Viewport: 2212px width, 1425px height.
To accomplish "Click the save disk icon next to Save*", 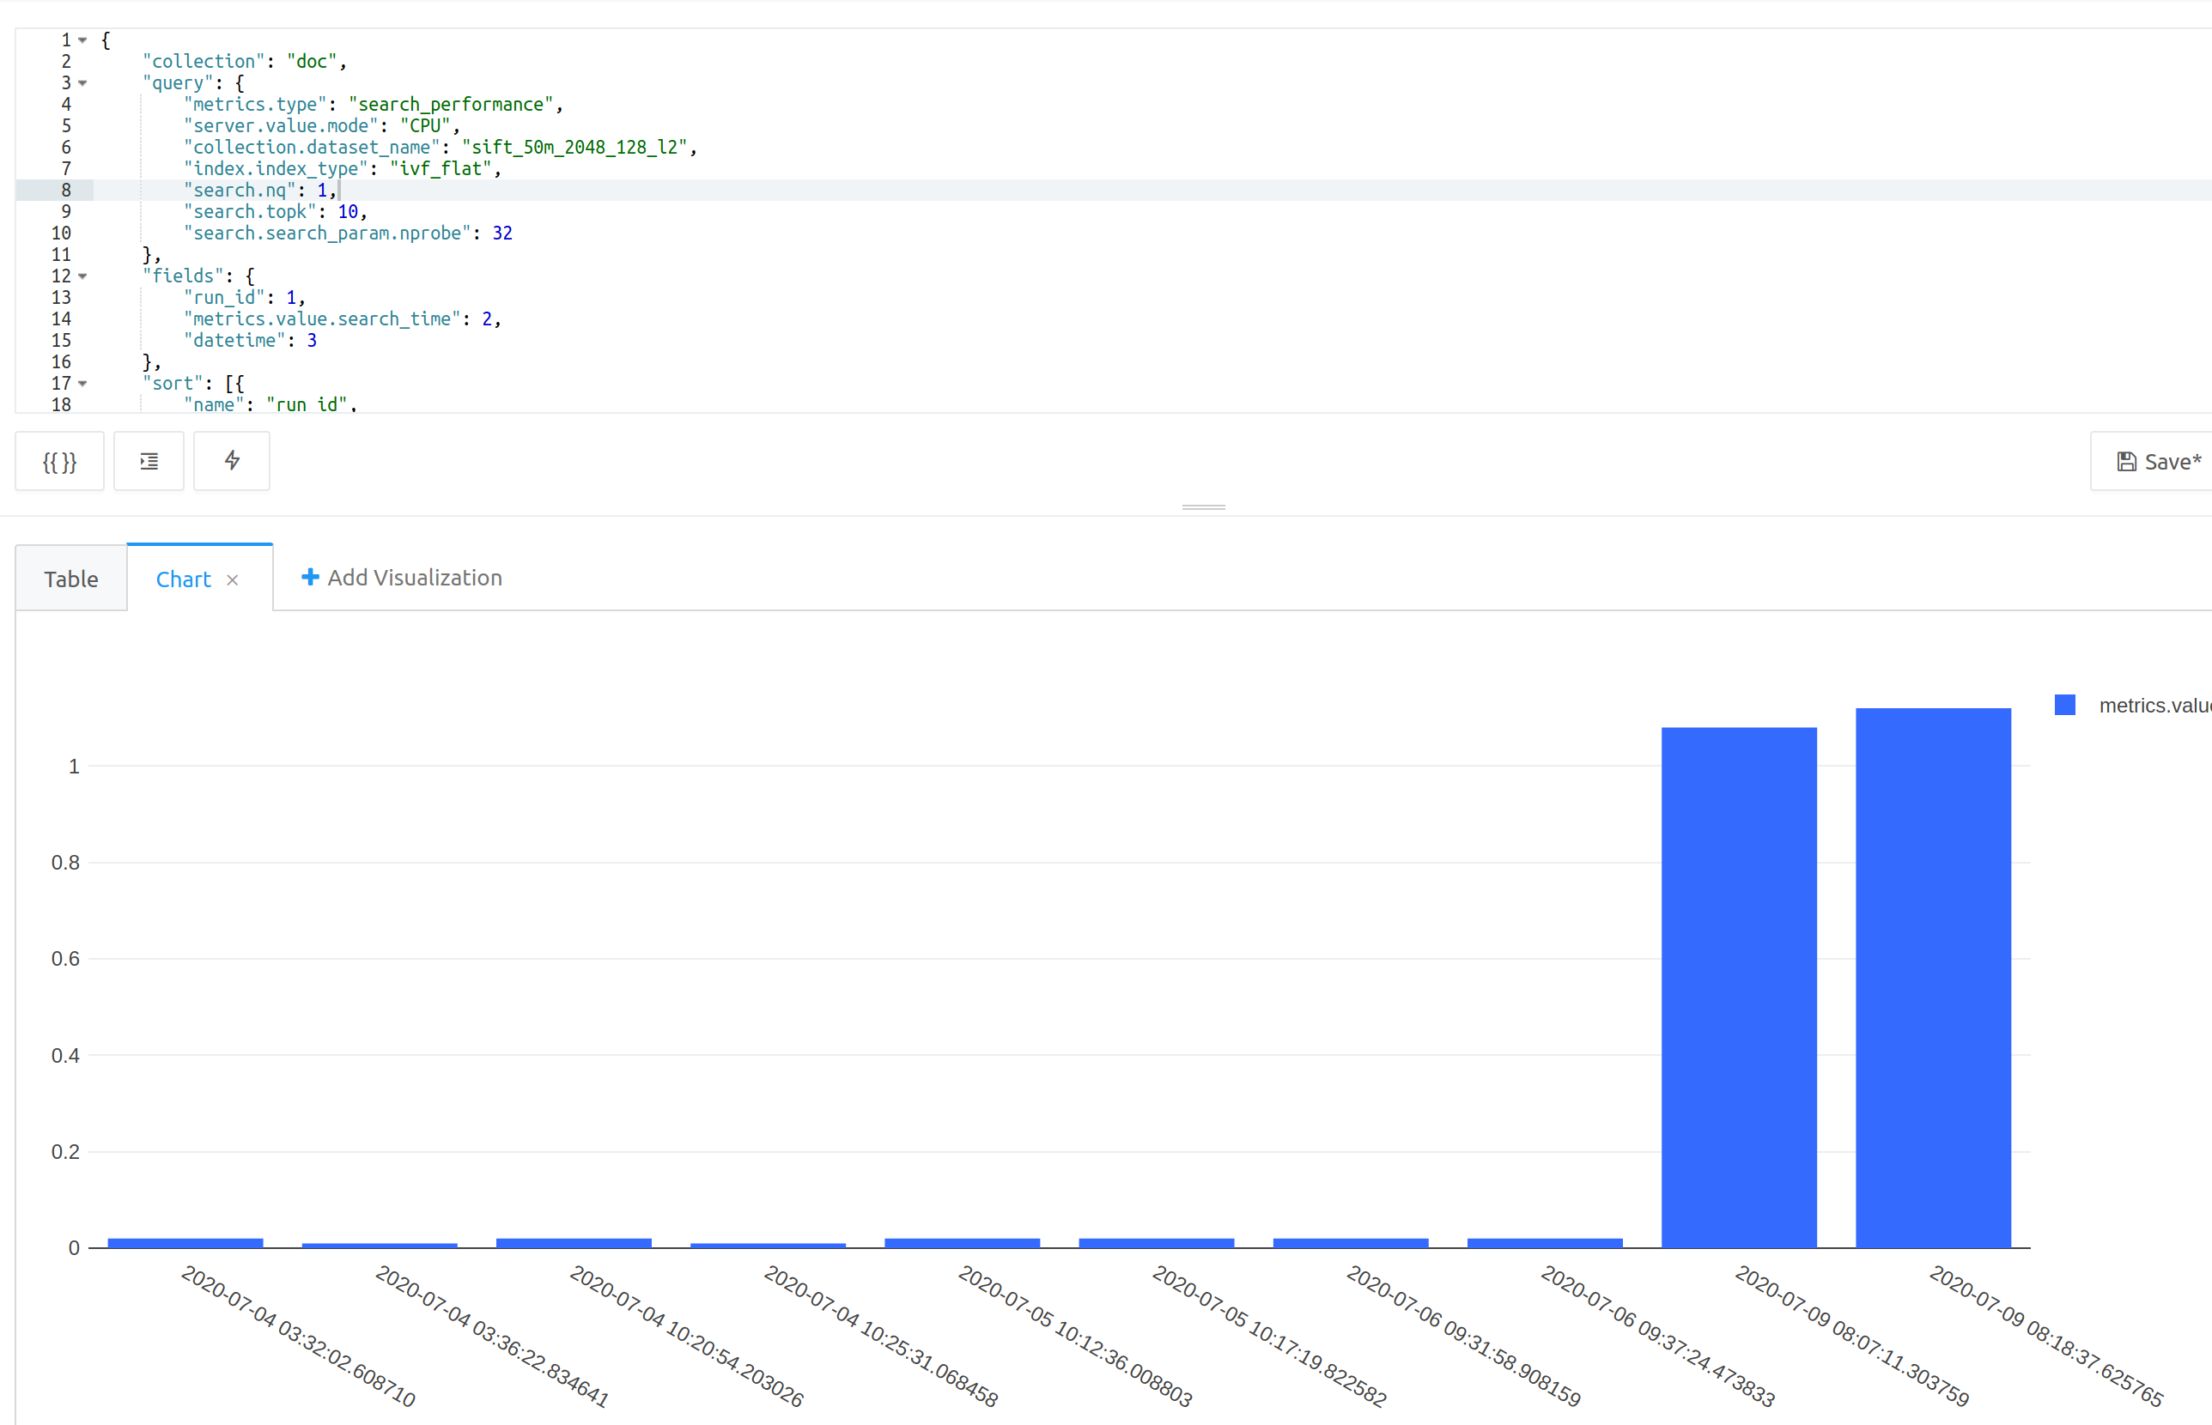I will click(x=2126, y=461).
